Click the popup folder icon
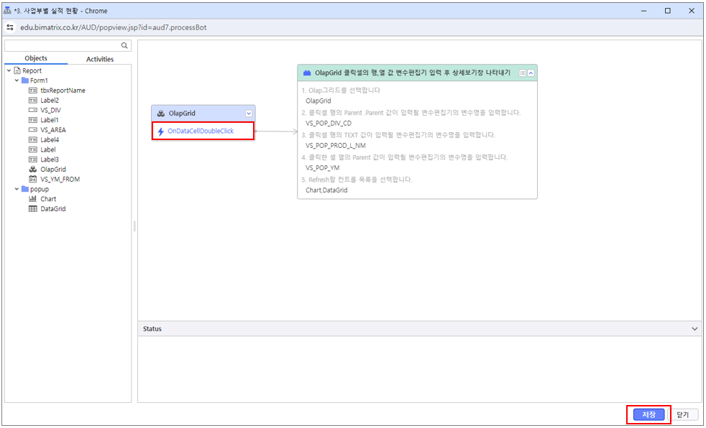Screen dimensions: 706x428 [24, 189]
